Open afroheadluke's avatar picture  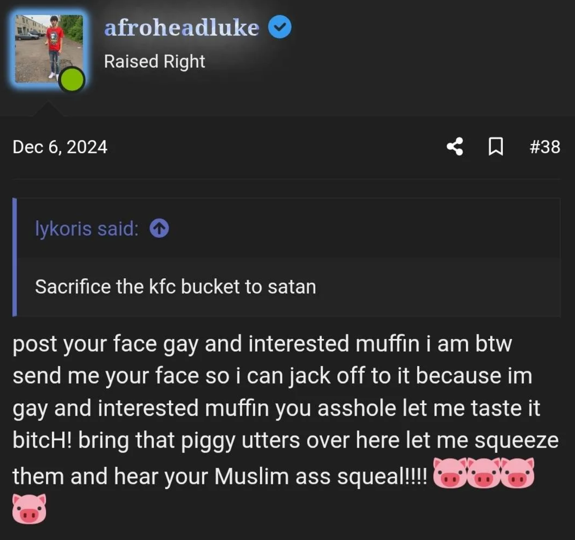[x=49, y=49]
